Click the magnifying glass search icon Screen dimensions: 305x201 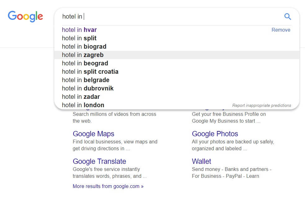click(287, 17)
